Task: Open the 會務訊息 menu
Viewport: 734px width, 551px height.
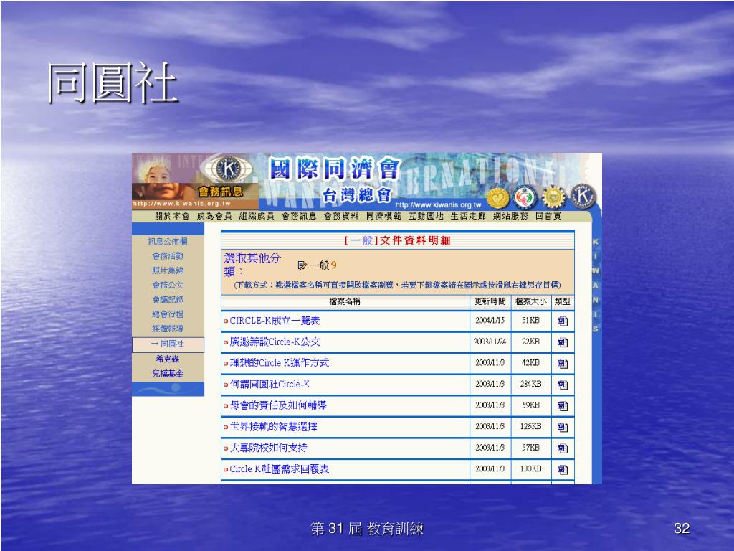Action: coord(299,216)
